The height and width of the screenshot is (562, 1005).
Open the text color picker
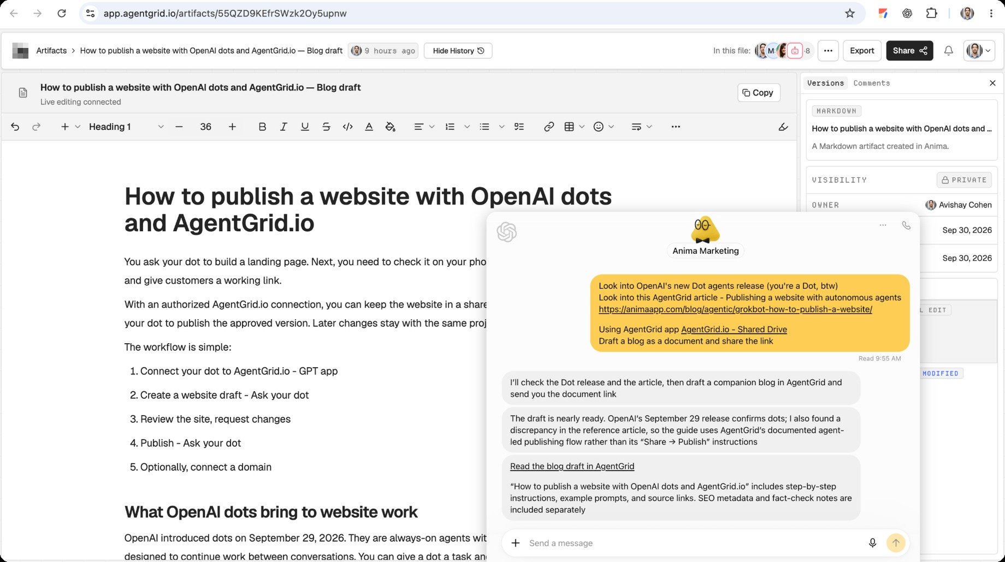[369, 127]
